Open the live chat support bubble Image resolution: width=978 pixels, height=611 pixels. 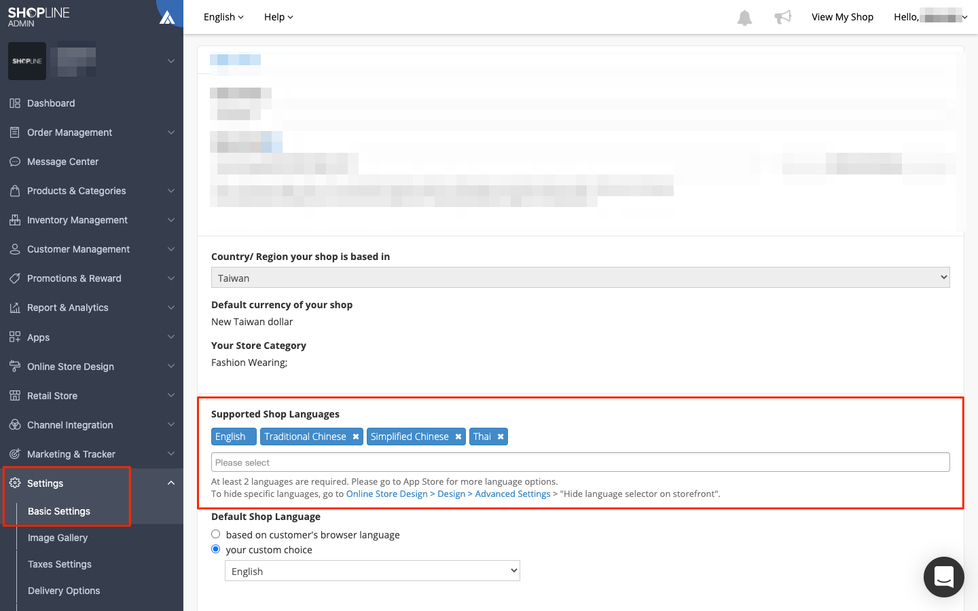click(943, 577)
